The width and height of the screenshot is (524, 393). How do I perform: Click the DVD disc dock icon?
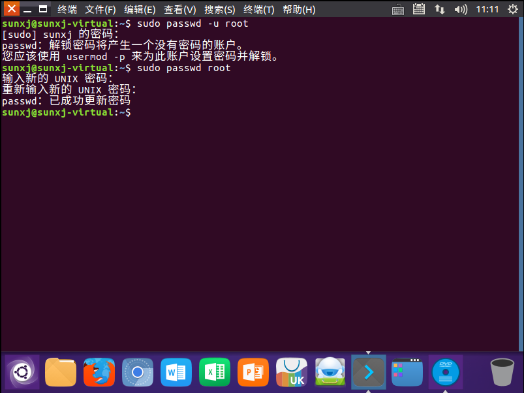(446, 372)
